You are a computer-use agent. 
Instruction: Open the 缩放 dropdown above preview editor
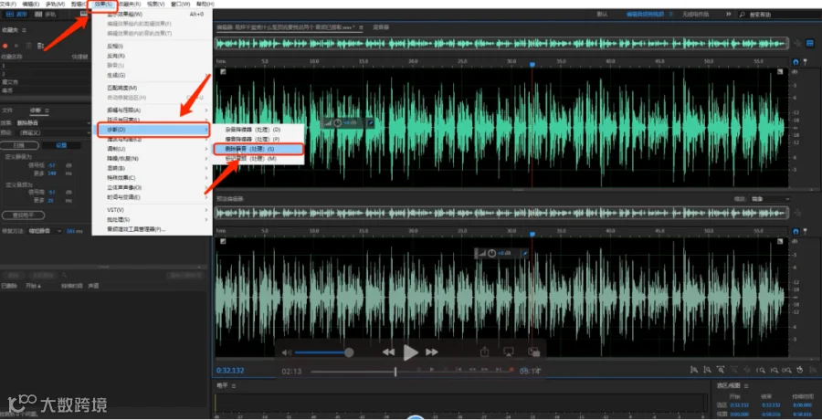click(770, 199)
